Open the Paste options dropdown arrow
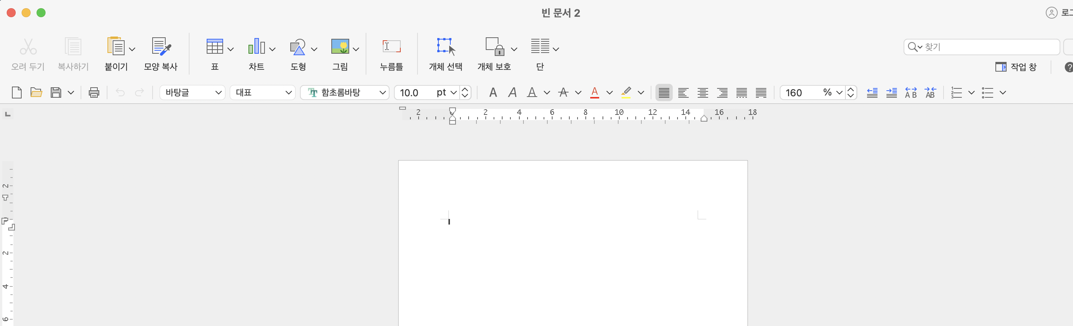This screenshot has height=326, width=1073. 132,49
